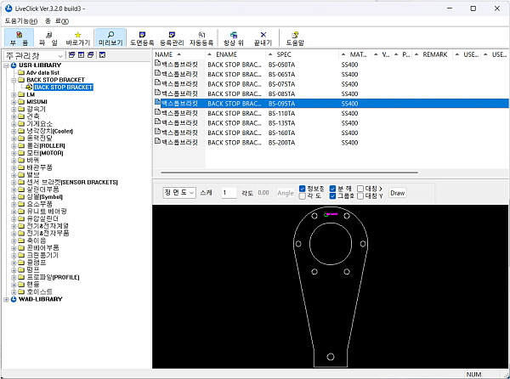Screen dimensions: 510x379
Task: Click third window icon beside the manager dropdown
Action: pyautogui.click(x=91, y=55)
